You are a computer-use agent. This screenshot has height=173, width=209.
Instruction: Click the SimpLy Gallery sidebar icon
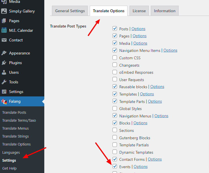4,11
